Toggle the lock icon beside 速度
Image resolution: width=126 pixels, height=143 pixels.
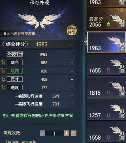click(3, 87)
